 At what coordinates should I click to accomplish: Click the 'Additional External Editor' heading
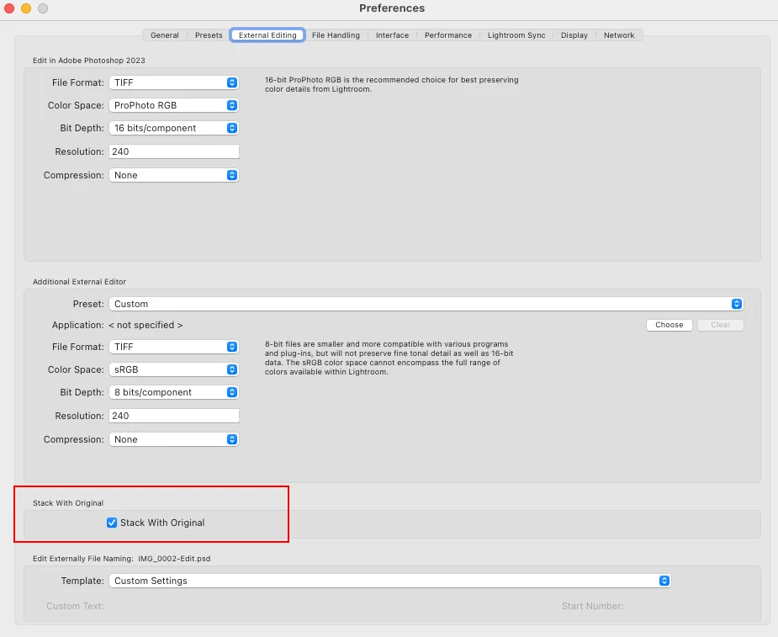tap(79, 282)
